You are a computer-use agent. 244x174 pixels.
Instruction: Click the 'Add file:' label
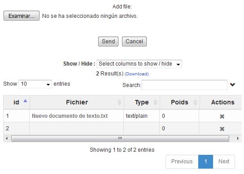[122, 7]
